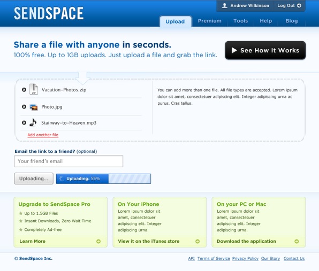Click Andrew Wilkinson account name

pos(249,6)
